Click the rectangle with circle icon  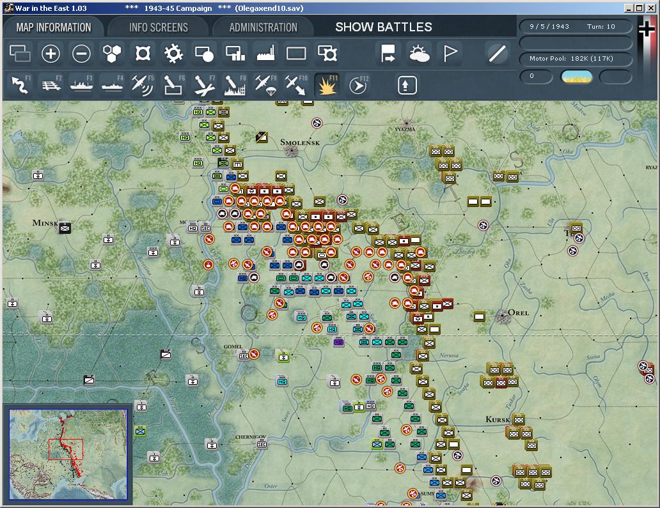(204, 54)
